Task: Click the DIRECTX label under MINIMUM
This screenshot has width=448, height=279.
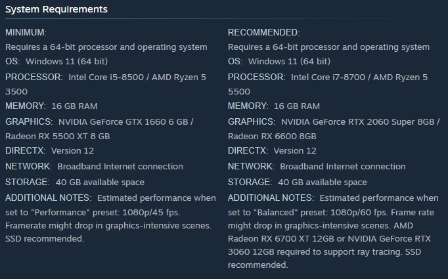Action: coord(25,150)
